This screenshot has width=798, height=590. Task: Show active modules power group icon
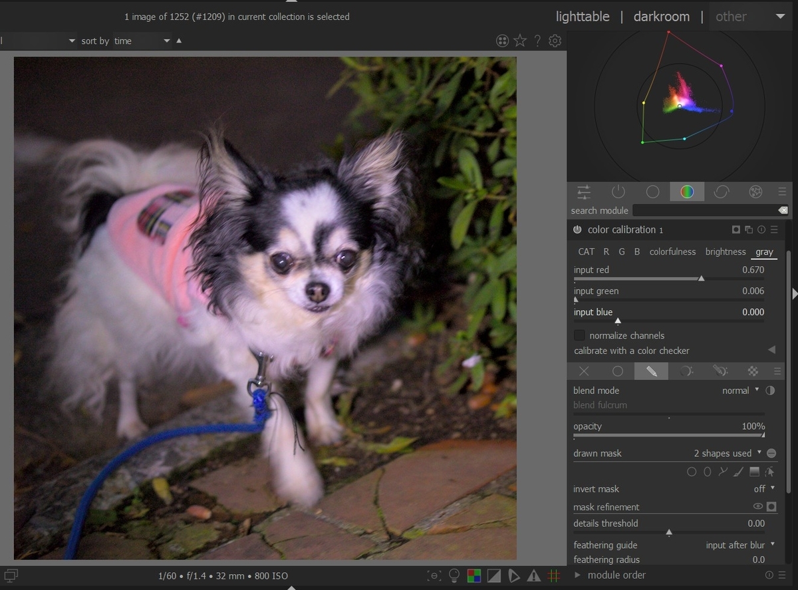(x=618, y=192)
